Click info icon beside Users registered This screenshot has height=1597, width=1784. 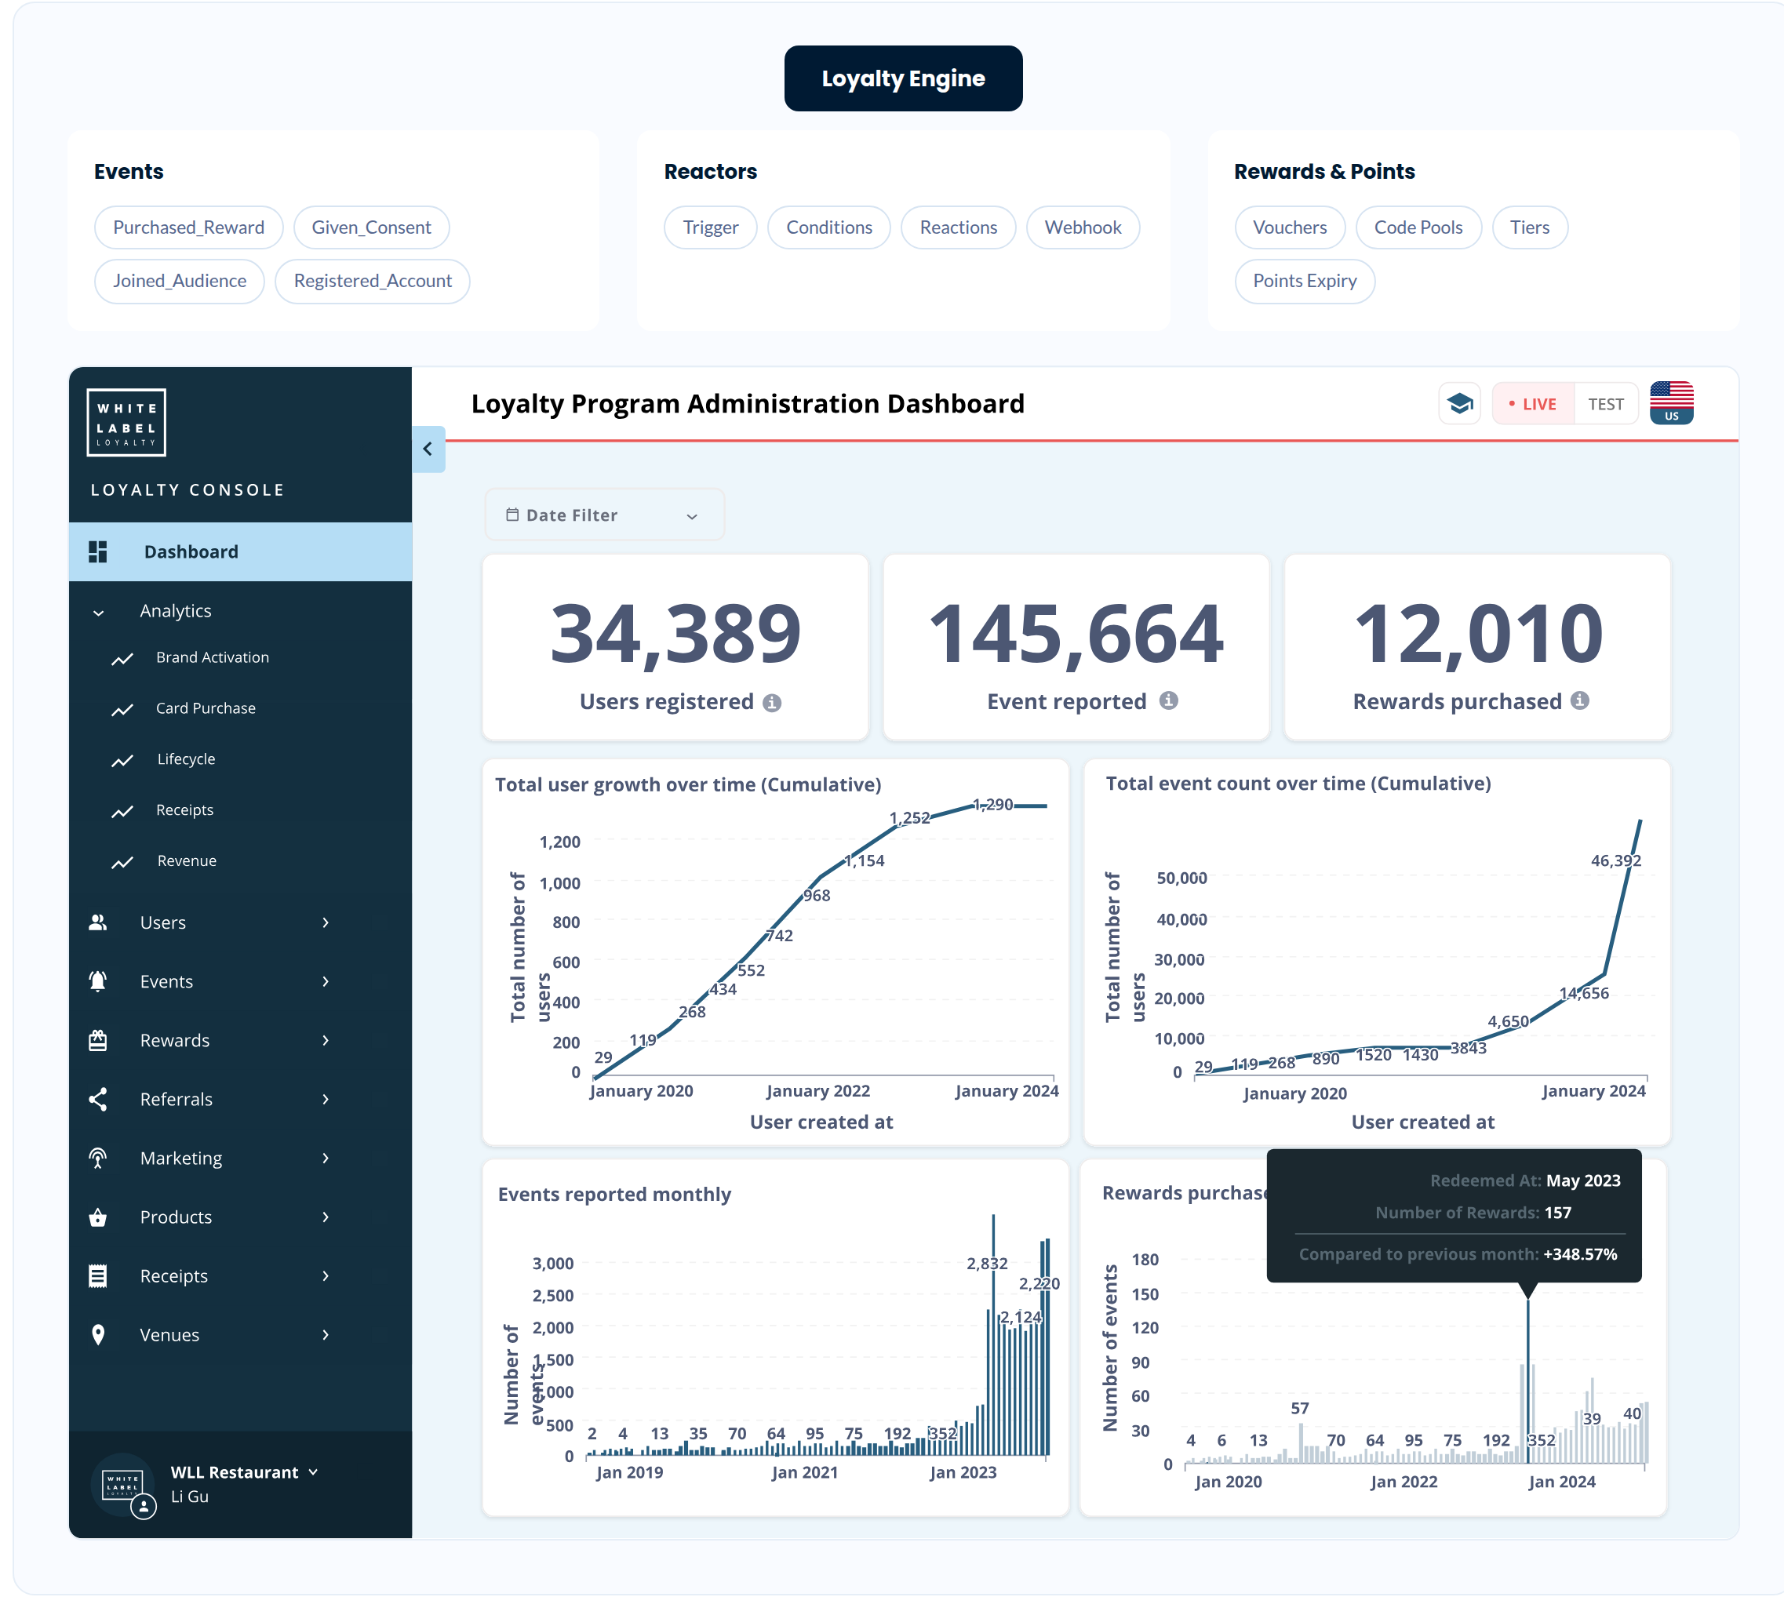771,703
